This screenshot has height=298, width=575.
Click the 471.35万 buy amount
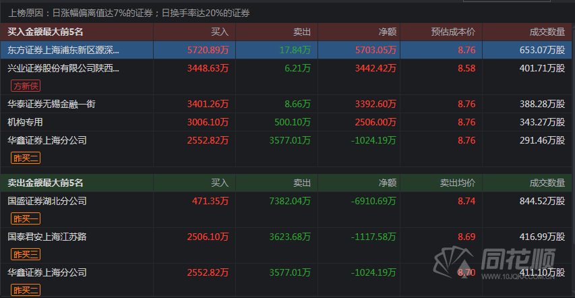[210, 201]
